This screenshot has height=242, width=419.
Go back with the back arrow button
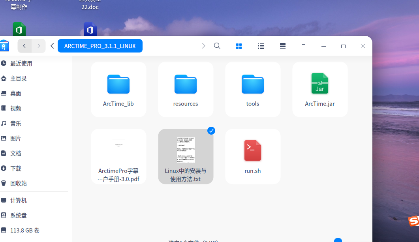click(x=24, y=46)
